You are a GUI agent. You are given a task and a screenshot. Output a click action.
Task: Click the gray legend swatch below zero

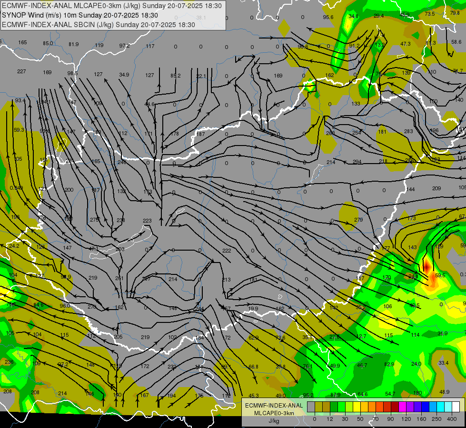coord(311,407)
